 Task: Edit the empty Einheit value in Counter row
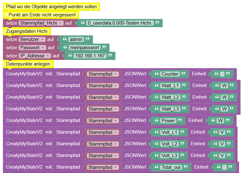coord(222,74)
